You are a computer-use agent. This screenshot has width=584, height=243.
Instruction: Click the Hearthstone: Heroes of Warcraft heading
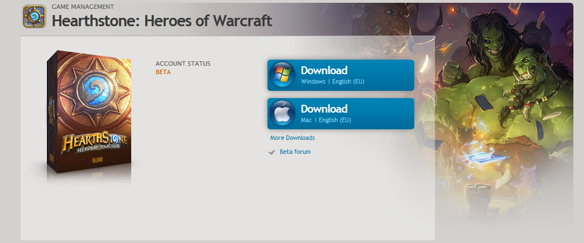tap(162, 21)
